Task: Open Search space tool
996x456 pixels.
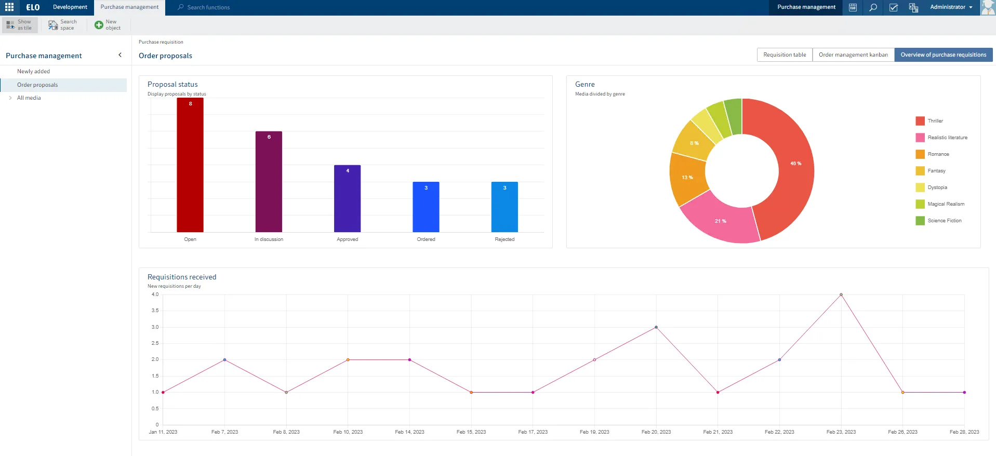Action: tap(63, 25)
